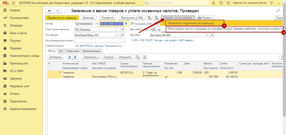Open Поставщик record icon
Image resolution: width=286 pixels, height=135 pixels.
coord(122,35)
